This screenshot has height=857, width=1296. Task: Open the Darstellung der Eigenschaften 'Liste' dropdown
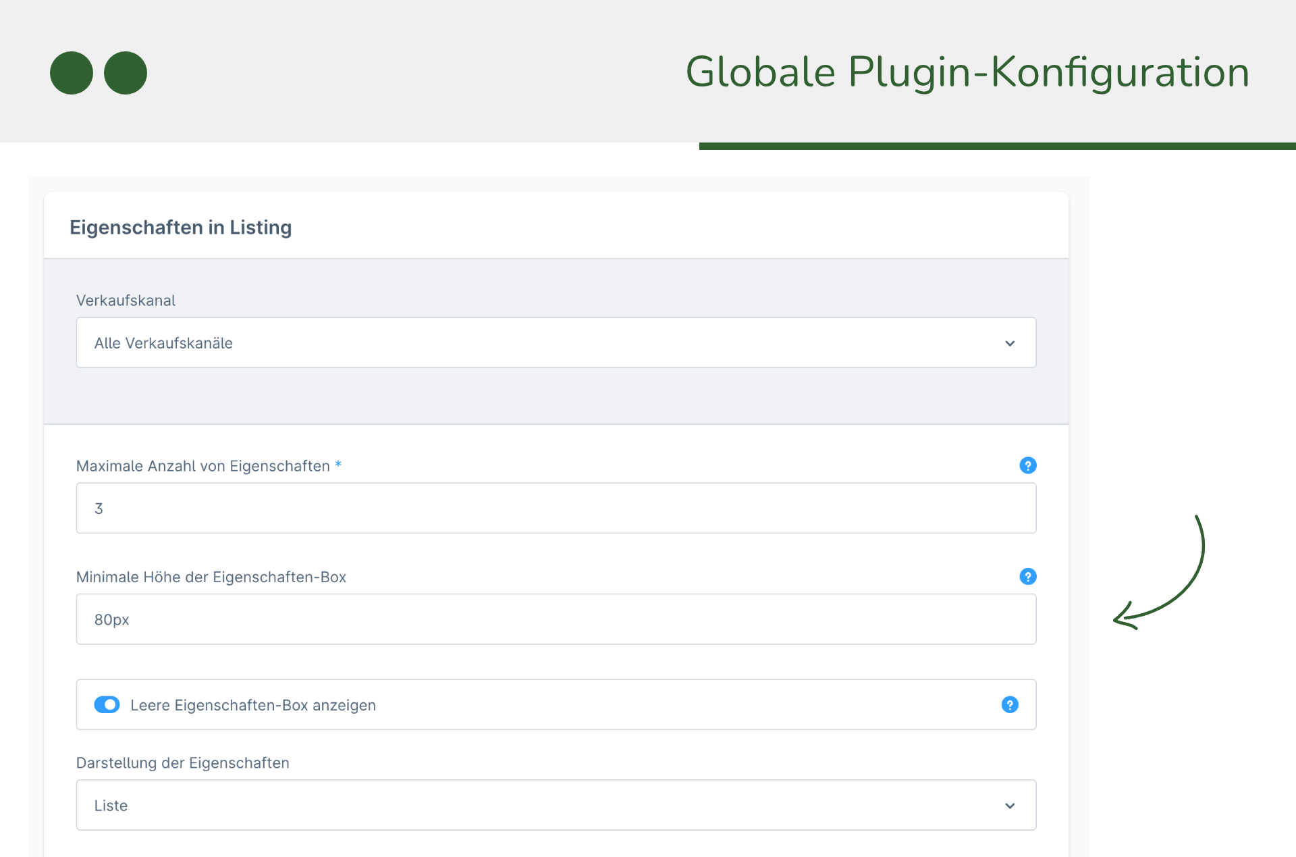pyautogui.click(x=555, y=806)
